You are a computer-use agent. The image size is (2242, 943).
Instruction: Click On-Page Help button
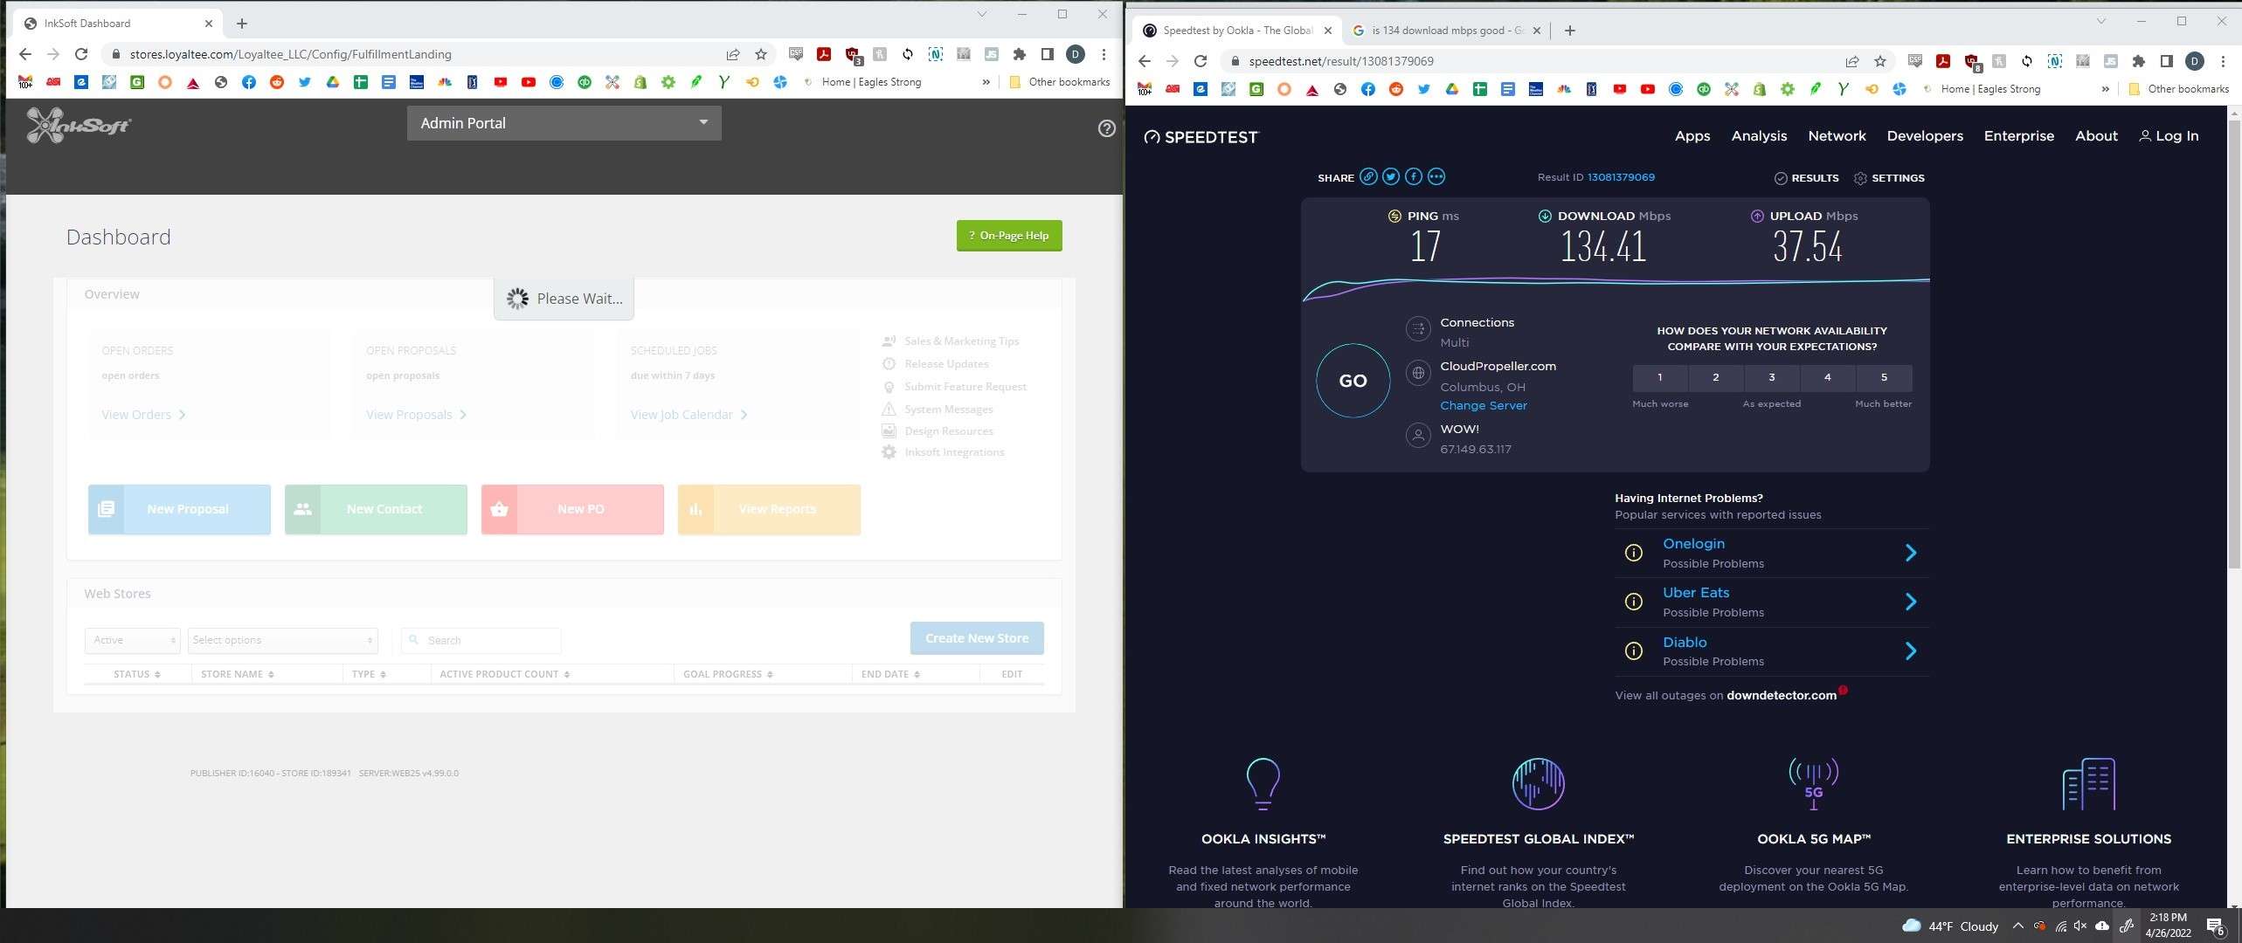1009,236
